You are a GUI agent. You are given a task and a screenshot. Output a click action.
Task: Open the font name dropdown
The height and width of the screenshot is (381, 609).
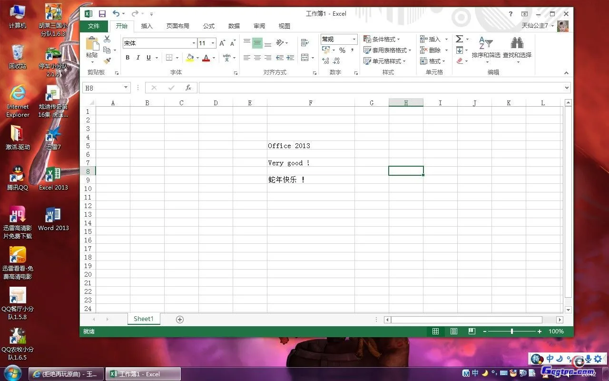point(193,43)
